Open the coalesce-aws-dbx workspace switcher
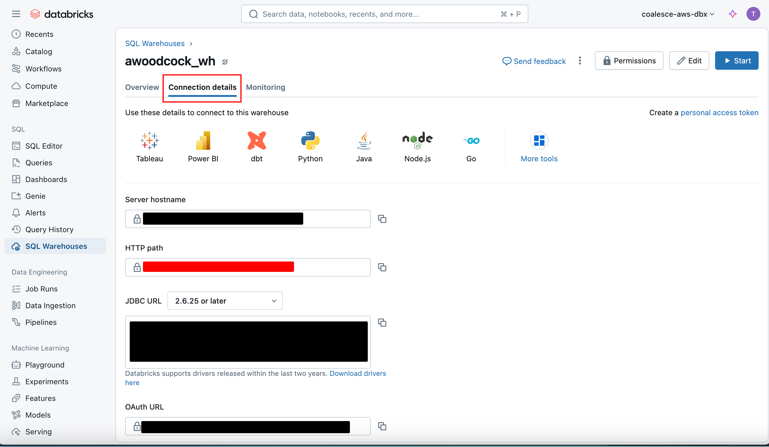 coord(677,14)
